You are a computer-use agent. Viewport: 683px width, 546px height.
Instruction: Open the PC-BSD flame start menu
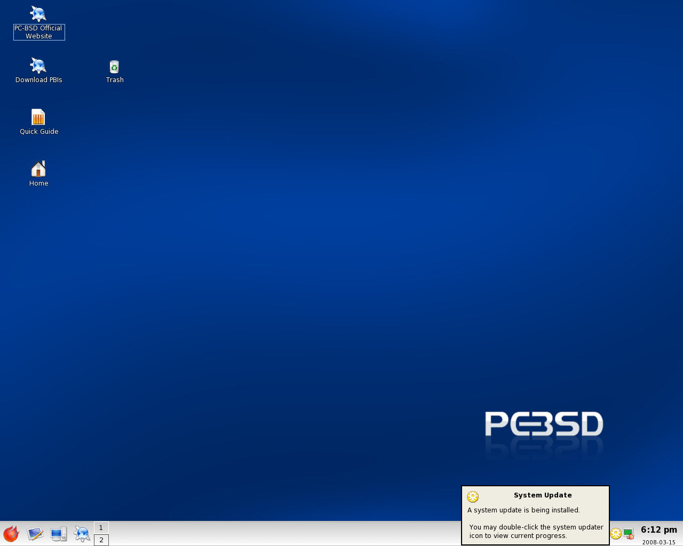click(11, 534)
